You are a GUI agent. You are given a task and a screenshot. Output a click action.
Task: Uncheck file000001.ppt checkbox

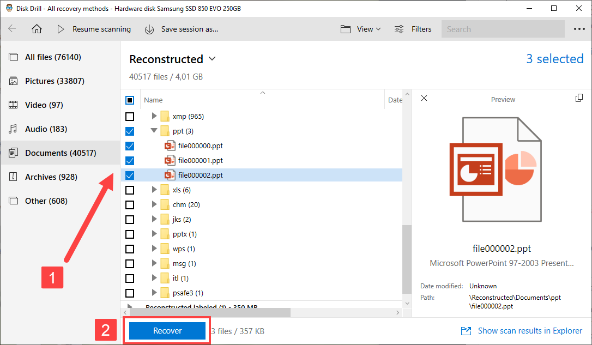(130, 160)
